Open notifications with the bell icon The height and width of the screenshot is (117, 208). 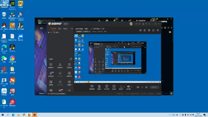tap(153, 30)
